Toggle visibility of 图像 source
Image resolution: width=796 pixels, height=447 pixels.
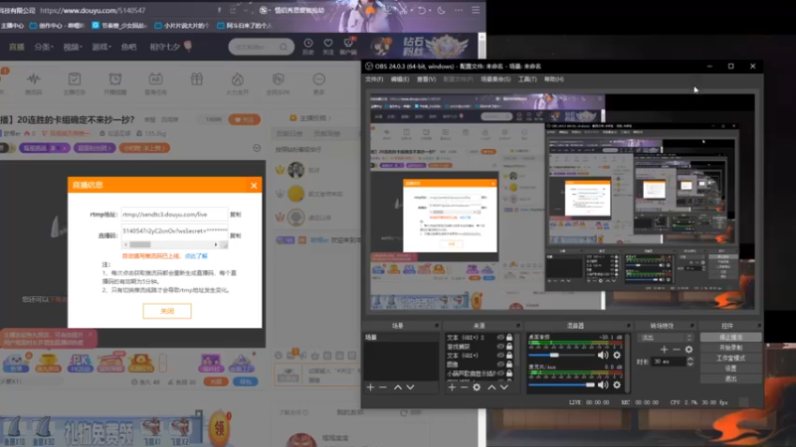coord(500,365)
